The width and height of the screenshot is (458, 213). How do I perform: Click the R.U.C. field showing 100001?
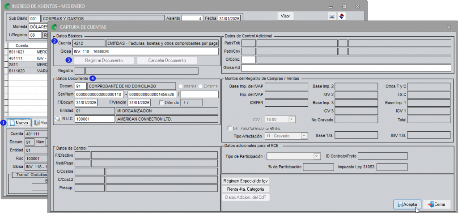[x=95, y=119]
